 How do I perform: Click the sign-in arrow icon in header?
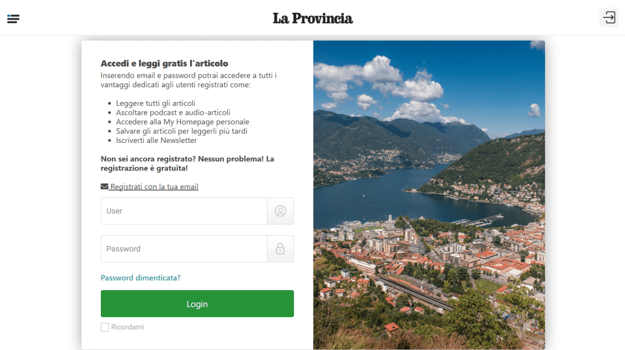tap(609, 18)
